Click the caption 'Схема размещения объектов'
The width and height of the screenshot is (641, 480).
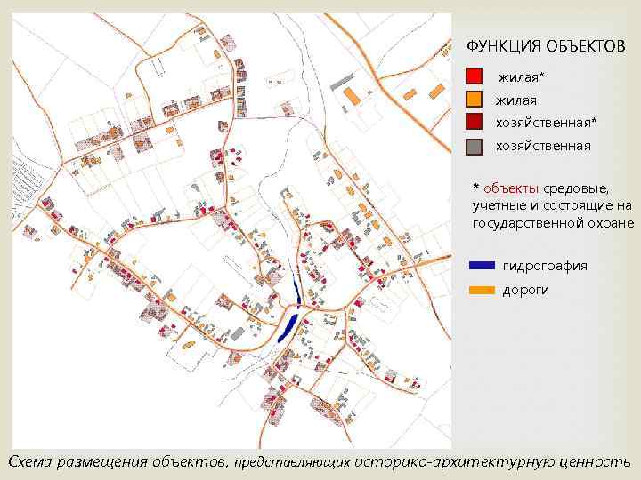pyautogui.click(x=117, y=462)
